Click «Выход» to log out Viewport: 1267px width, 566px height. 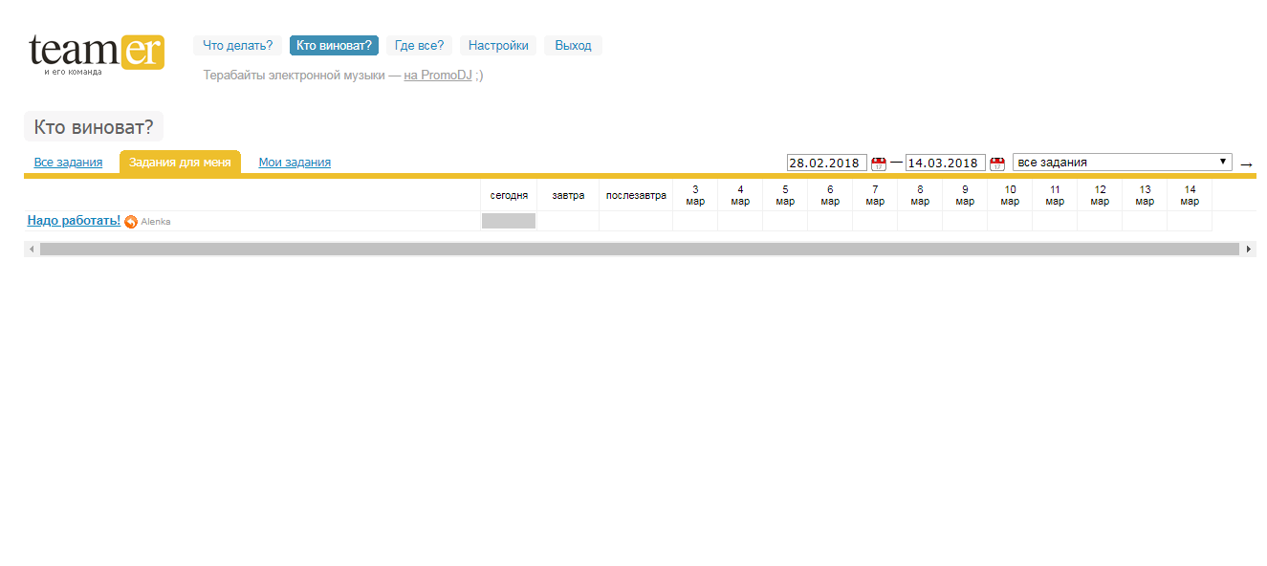[x=573, y=46]
